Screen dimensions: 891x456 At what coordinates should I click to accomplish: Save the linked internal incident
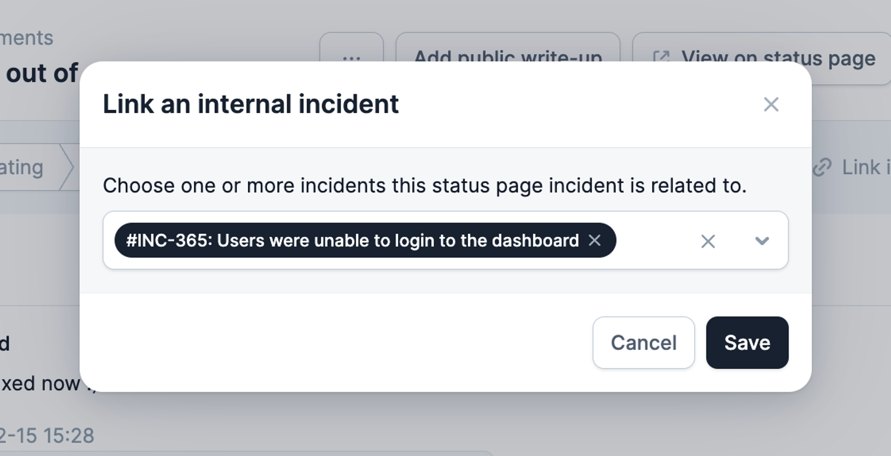[x=747, y=343]
